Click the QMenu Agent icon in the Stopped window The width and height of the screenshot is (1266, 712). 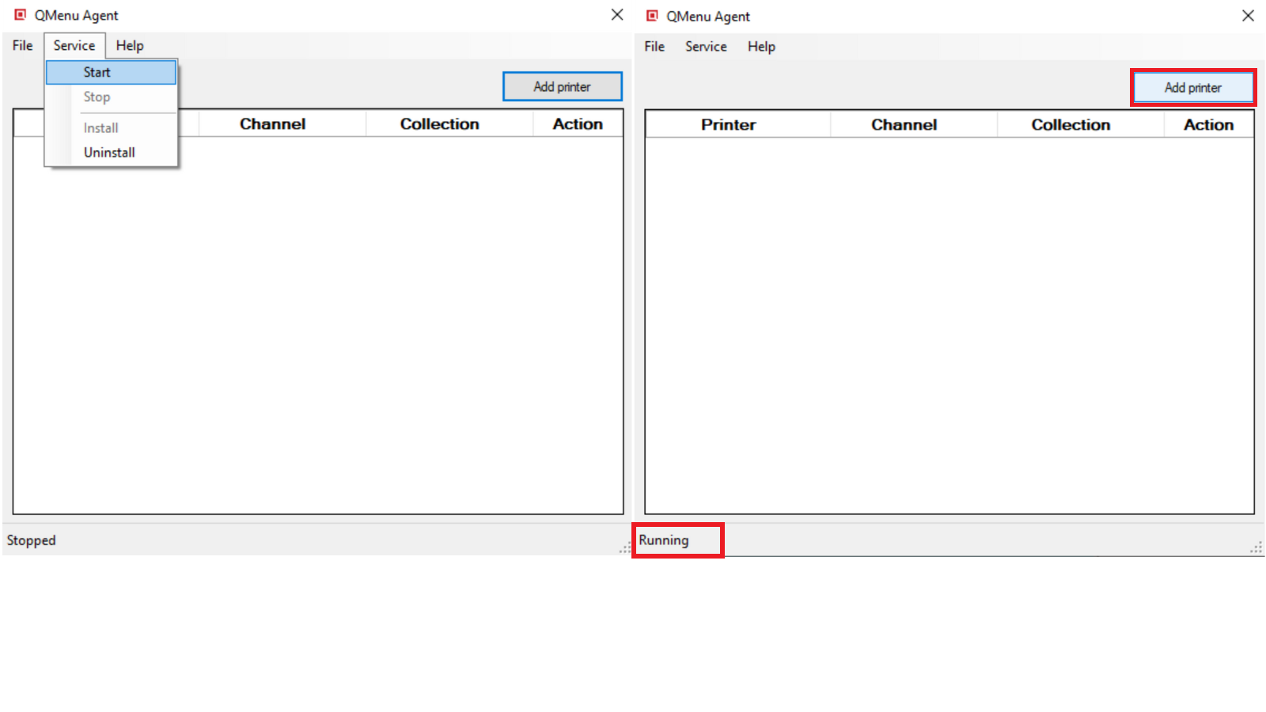pyautogui.click(x=21, y=15)
